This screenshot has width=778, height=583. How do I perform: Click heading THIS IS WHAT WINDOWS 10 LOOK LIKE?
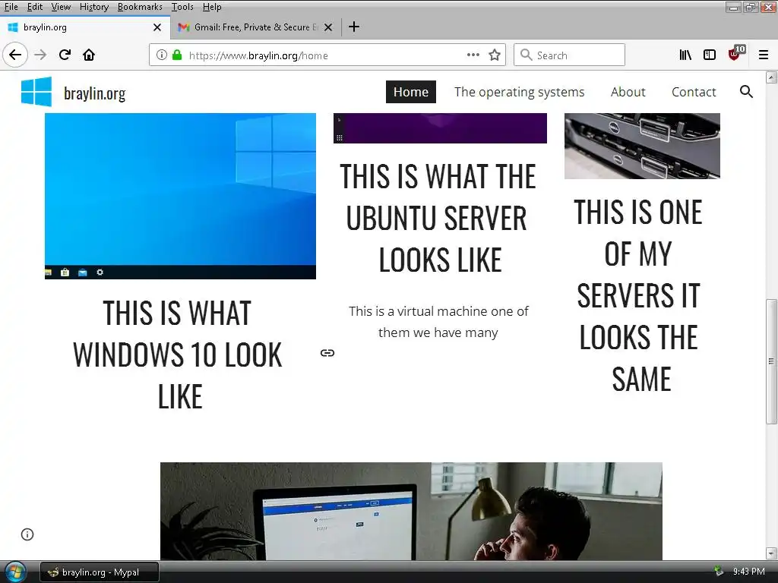[x=178, y=355]
